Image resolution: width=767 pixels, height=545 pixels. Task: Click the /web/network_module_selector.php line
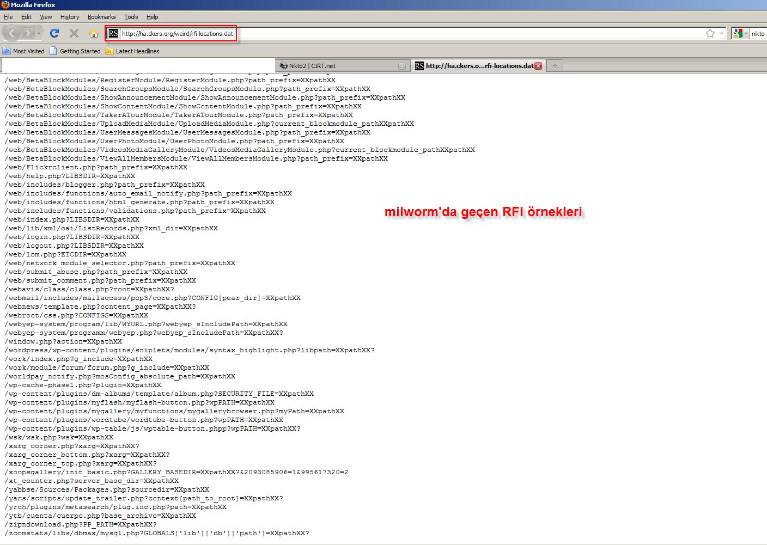(120, 263)
